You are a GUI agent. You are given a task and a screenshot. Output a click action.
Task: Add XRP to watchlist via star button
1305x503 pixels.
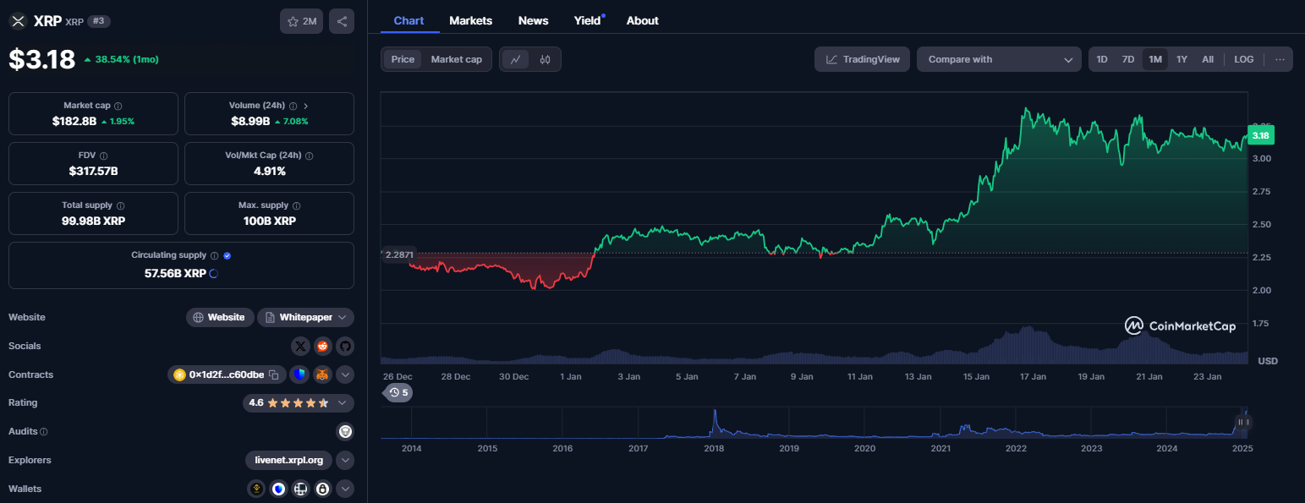302,21
